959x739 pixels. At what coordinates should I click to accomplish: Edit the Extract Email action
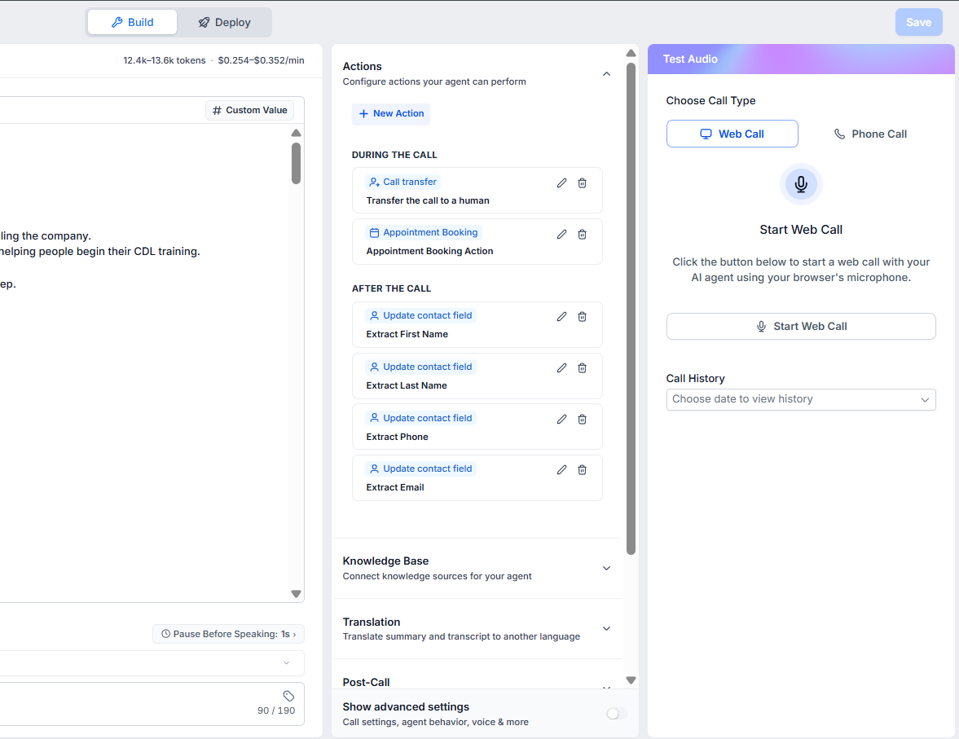561,470
